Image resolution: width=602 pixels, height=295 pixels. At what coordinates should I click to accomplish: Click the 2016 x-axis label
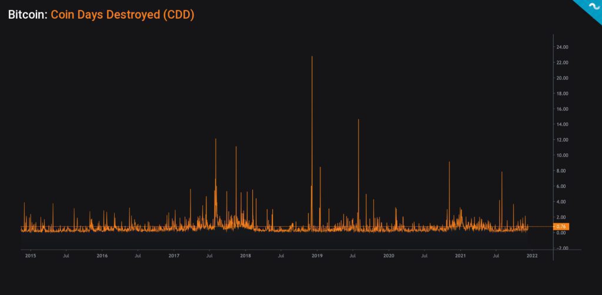(102, 256)
